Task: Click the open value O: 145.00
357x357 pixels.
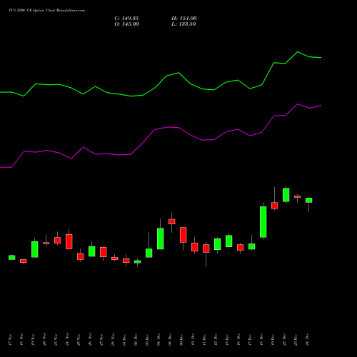Action: [126, 24]
